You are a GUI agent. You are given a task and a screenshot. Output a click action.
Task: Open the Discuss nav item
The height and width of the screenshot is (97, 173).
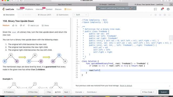[x=58, y=9]
